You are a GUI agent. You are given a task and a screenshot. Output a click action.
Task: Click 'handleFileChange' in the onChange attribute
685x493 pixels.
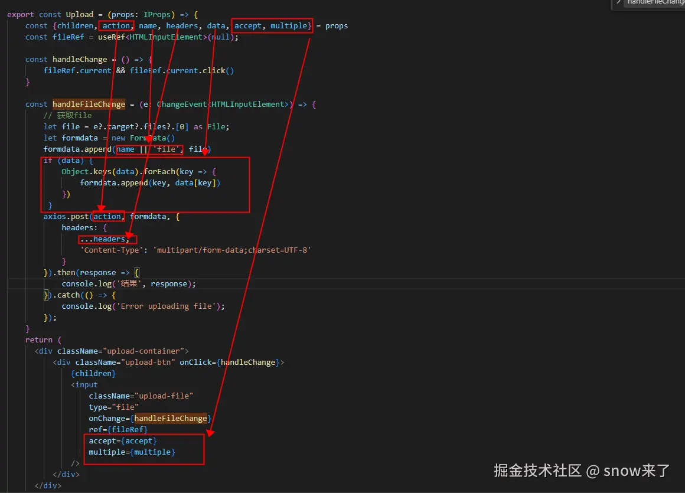pos(171,419)
